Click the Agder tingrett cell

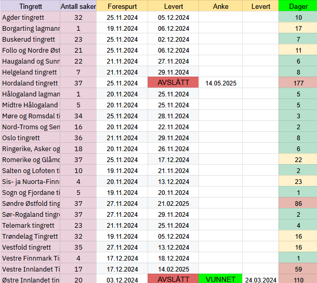coord(30,17)
